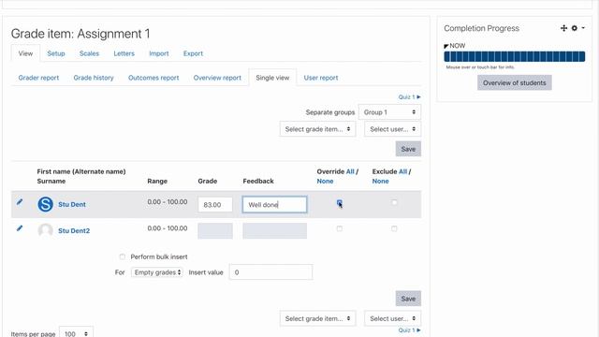The image size is (599, 337).
Task: Click the Insert value input field
Action: point(270,272)
